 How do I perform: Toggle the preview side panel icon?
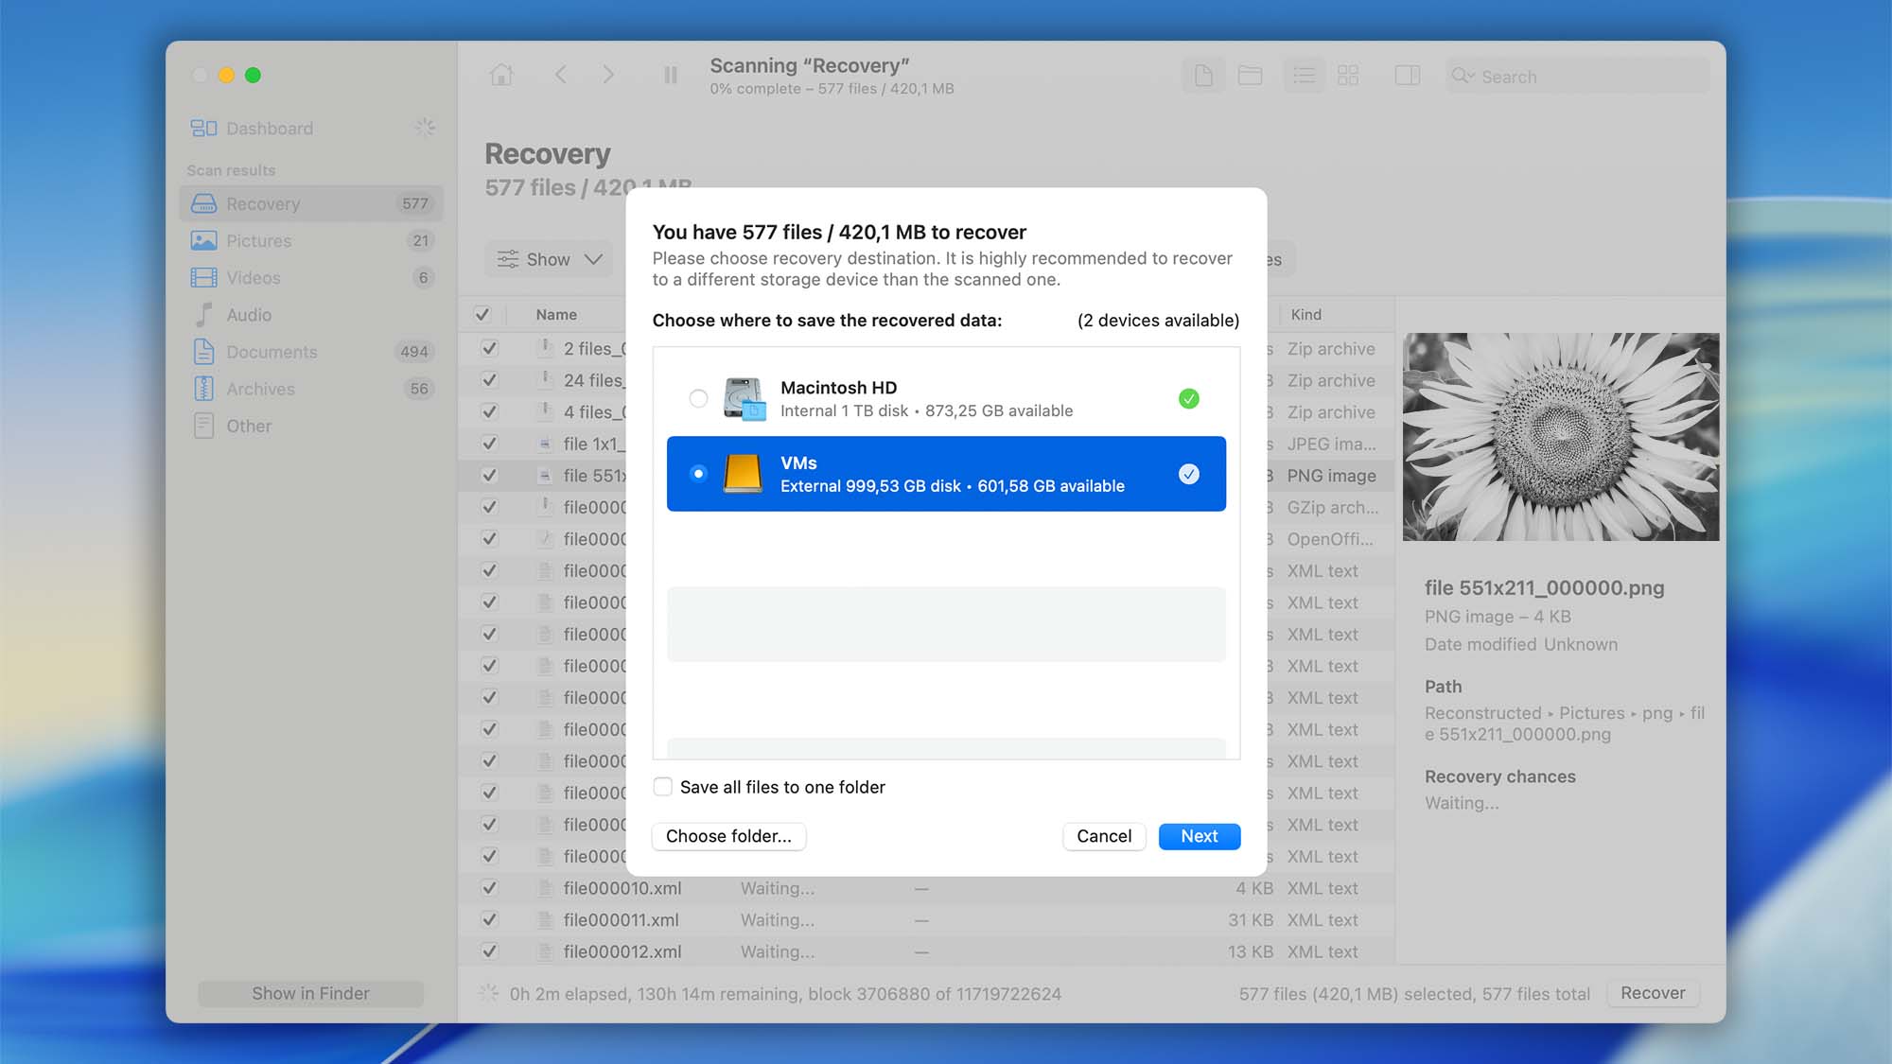point(1408,75)
